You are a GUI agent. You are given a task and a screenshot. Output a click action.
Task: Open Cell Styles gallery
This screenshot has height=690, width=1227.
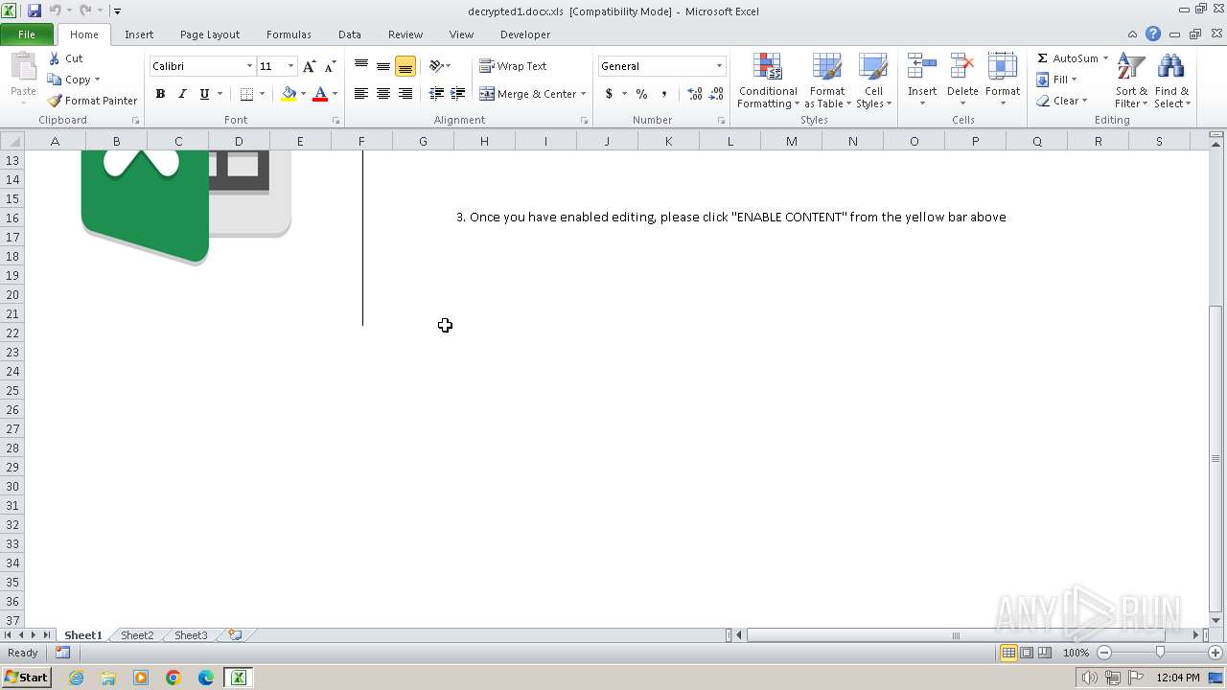(873, 81)
